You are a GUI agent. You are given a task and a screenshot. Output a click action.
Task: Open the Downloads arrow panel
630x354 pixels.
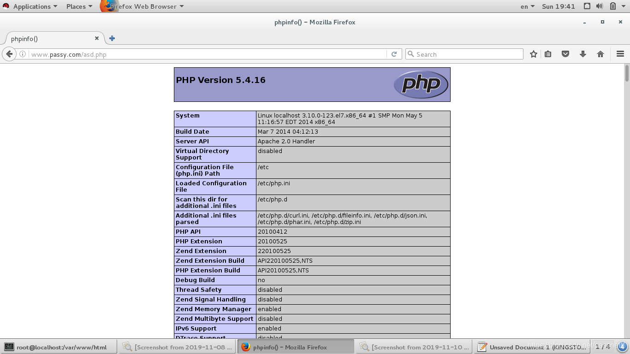point(583,54)
